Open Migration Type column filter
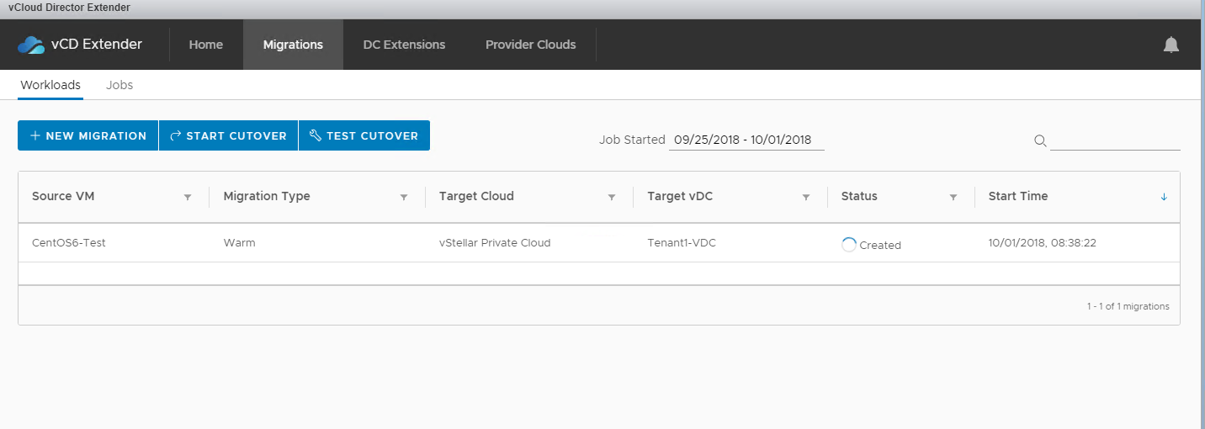This screenshot has width=1205, height=429. coord(404,197)
